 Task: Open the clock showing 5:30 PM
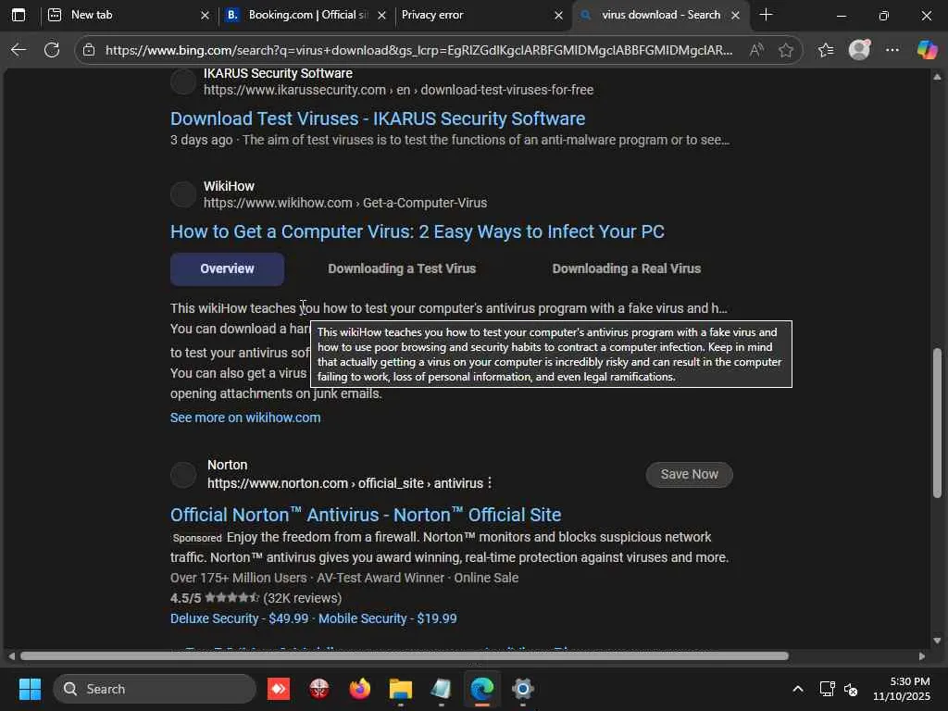902,689
